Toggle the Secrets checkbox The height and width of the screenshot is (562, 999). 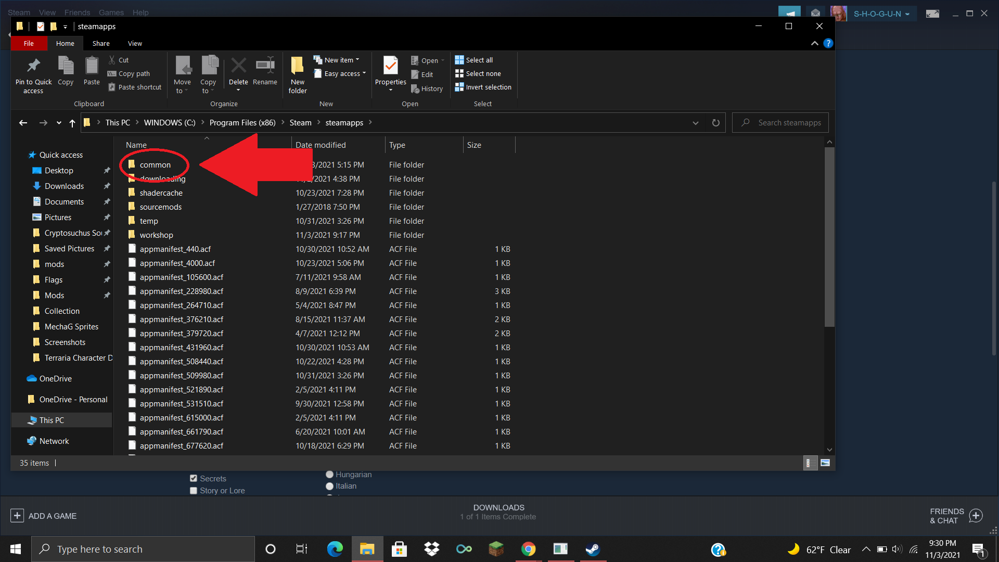(x=194, y=478)
